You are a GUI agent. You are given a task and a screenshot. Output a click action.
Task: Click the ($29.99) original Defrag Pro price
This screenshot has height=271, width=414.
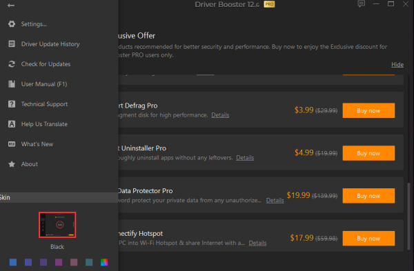tap(326, 111)
